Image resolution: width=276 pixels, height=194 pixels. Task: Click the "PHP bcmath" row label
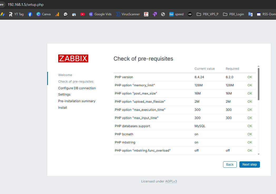coord(124,134)
